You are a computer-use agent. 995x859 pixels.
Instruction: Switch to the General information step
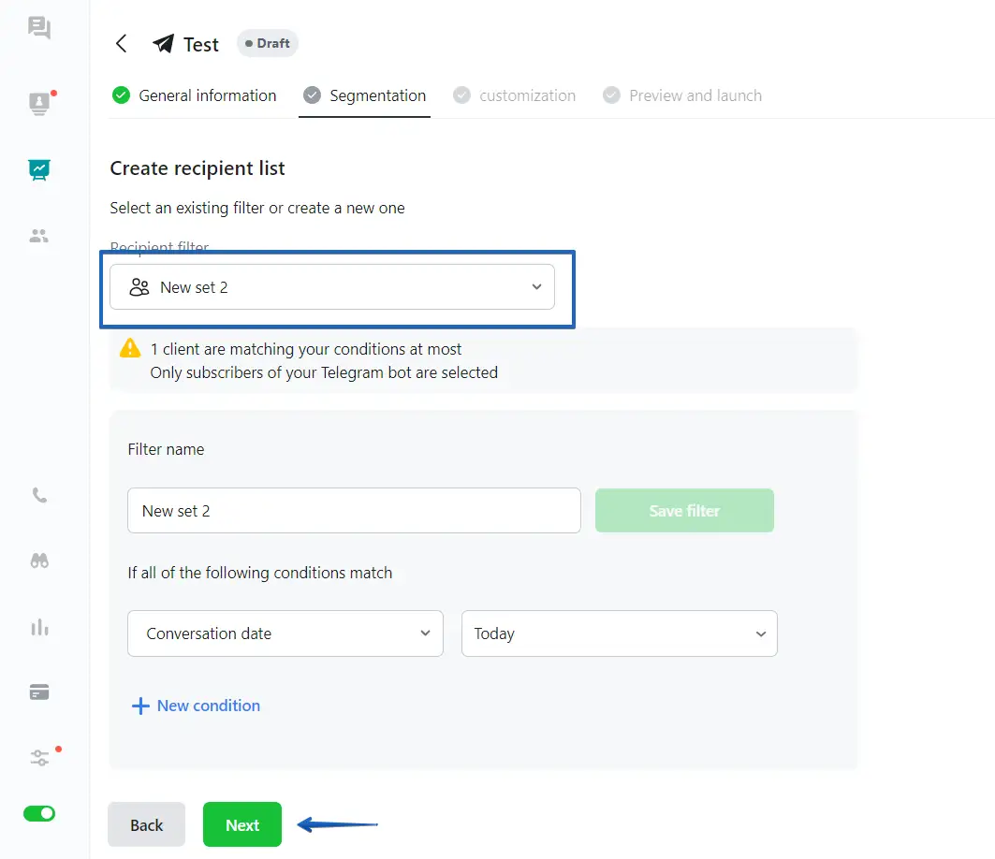tap(195, 95)
